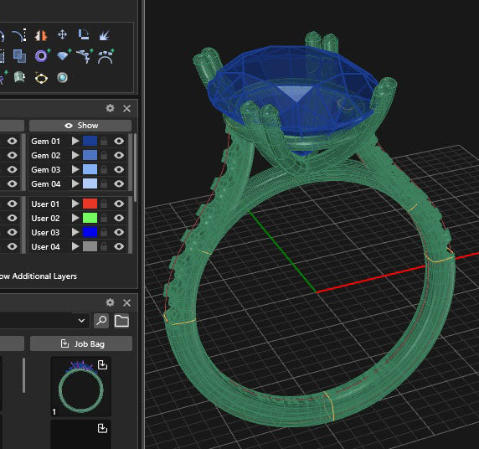Open the round Bezel setting tool

point(62,78)
